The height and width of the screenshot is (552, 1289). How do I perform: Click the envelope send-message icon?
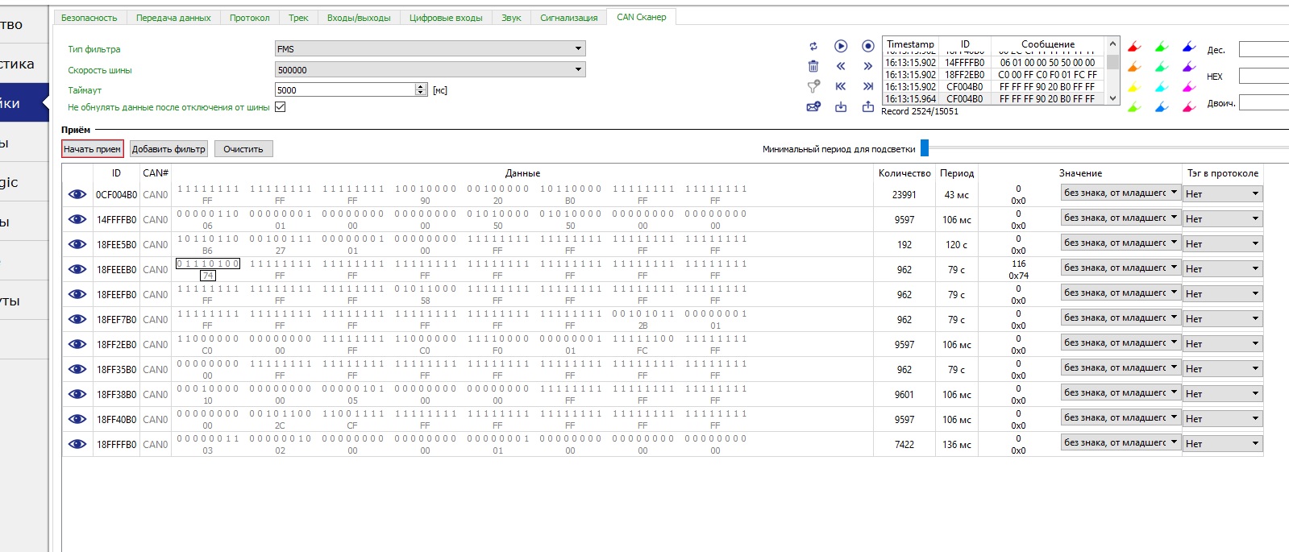tap(813, 106)
